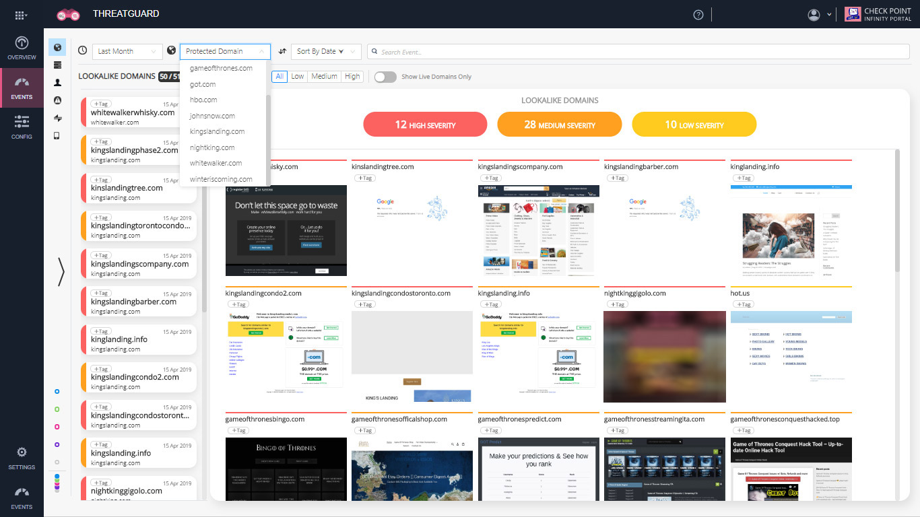This screenshot has width=920, height=517.
Task: Select the globe lookalike domains category icon
Action: click(x=57, y=47)
